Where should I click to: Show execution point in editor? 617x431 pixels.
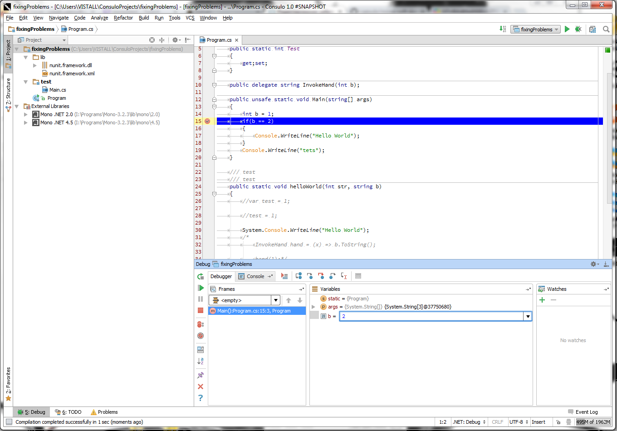(284, 276)
